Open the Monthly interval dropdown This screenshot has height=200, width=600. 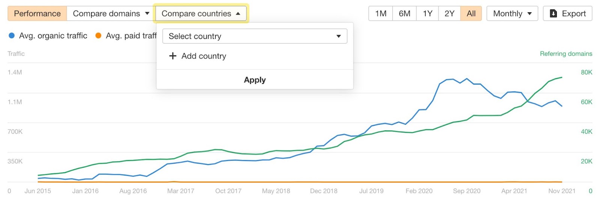click(512, 13)
